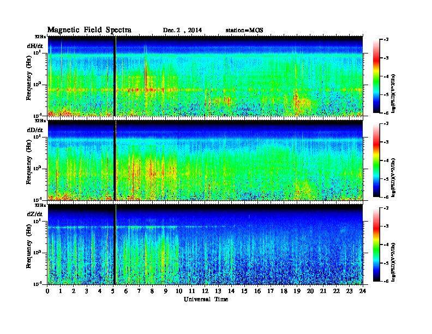
Task: Select the "Dec. 2, 2014" date text
Action: [x=182, y=30]
